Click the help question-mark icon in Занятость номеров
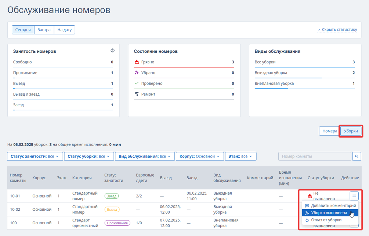This screenshot has height=236, width=369. point(112,51)
